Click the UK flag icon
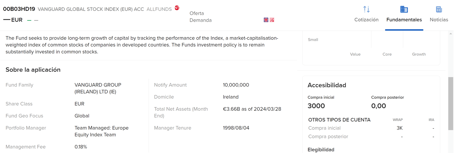Screen dimensions: 454x153 (266, 20)
